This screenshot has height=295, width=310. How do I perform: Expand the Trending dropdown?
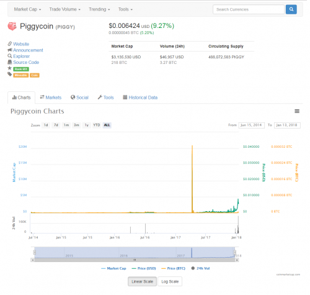click(x=99, y=9)
